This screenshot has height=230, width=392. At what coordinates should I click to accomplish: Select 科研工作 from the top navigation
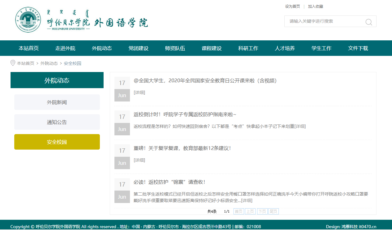248,48
